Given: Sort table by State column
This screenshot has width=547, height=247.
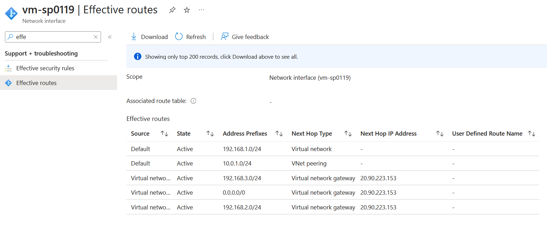Looking at the screenshot, I should click(210, 134).
